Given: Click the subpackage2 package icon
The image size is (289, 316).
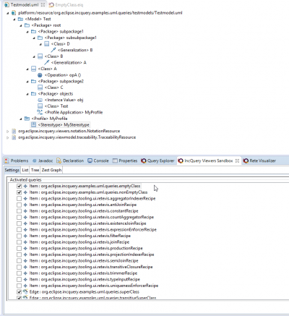Looking at the screenshot, I should 33,82.
